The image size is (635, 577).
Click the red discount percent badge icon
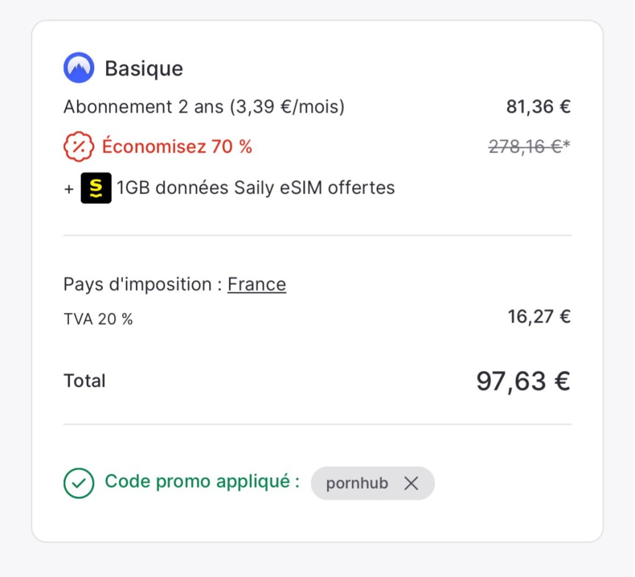79,147
